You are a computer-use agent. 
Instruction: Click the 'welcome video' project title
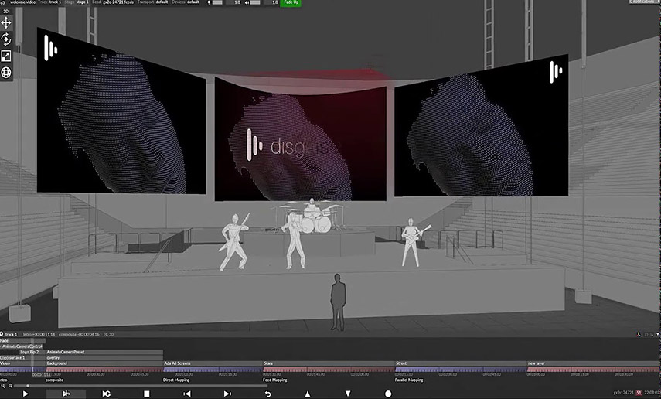point(22,2)
